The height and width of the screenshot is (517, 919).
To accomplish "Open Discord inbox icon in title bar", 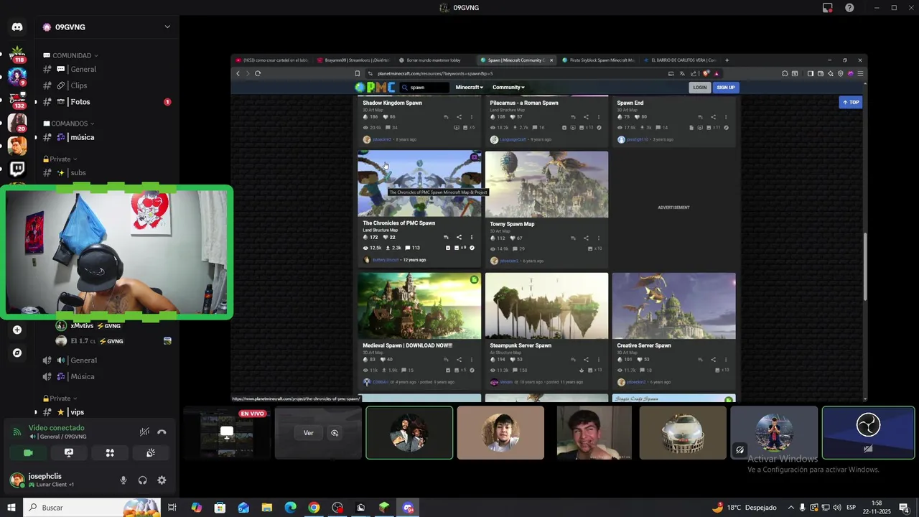I will click(828, 8).
